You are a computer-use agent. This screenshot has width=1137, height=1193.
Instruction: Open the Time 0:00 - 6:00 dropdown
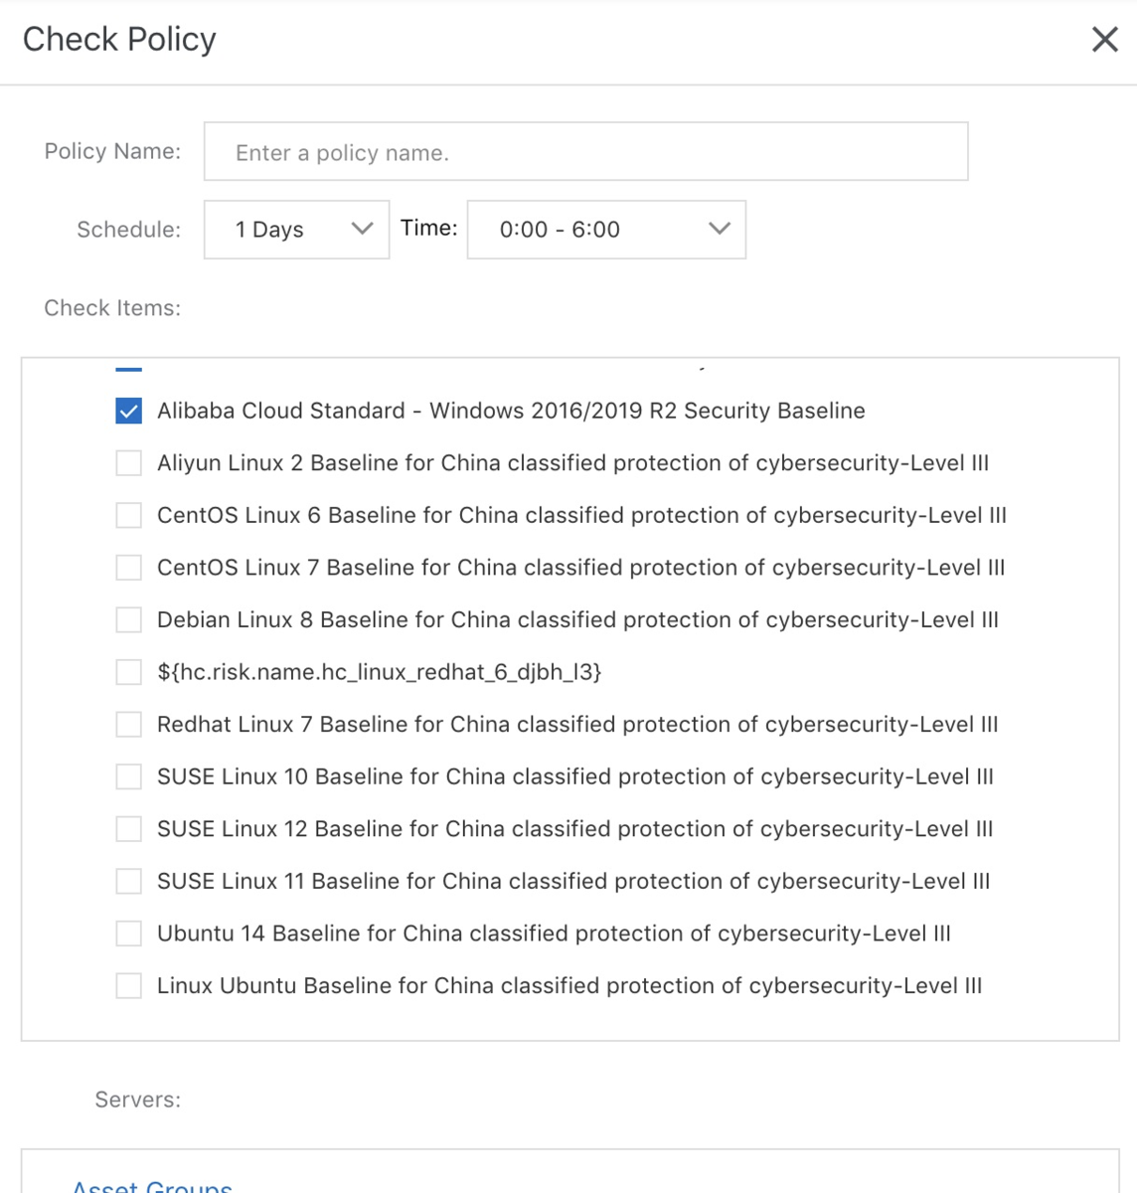605,230
